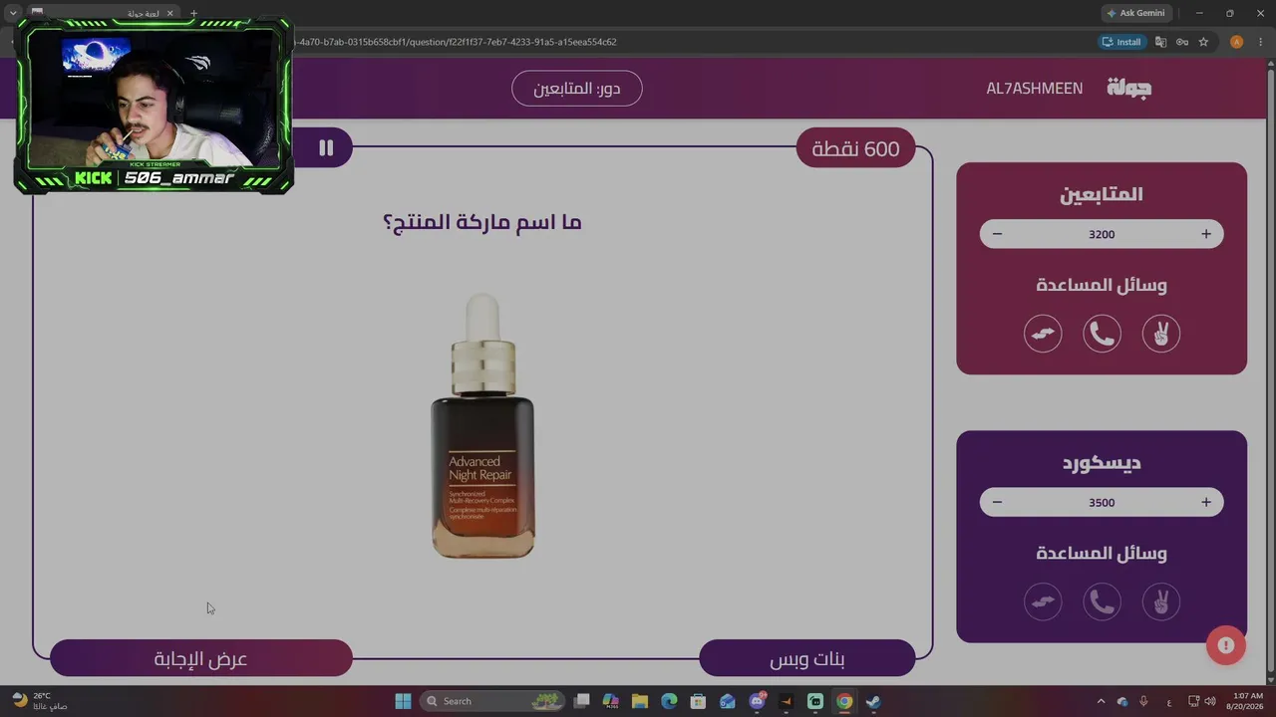Increase المتابعين team score with plus
Screen dimensions: 1276x717
coord(1205,234)
